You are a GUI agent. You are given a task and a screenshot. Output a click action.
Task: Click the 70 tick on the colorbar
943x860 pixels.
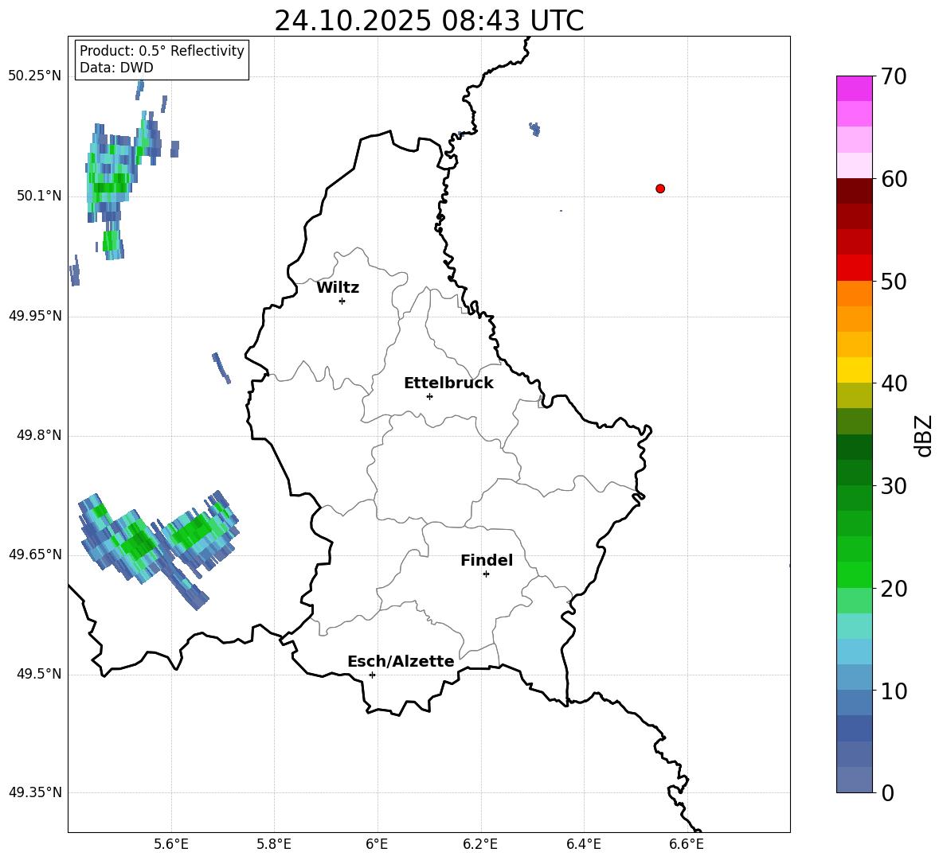click(x=894, y=76)
